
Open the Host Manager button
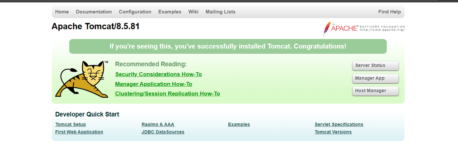(375, 91)
